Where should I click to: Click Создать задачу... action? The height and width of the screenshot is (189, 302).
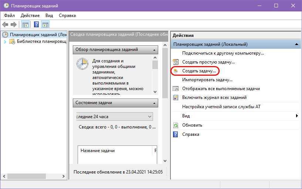pos(198,71)
